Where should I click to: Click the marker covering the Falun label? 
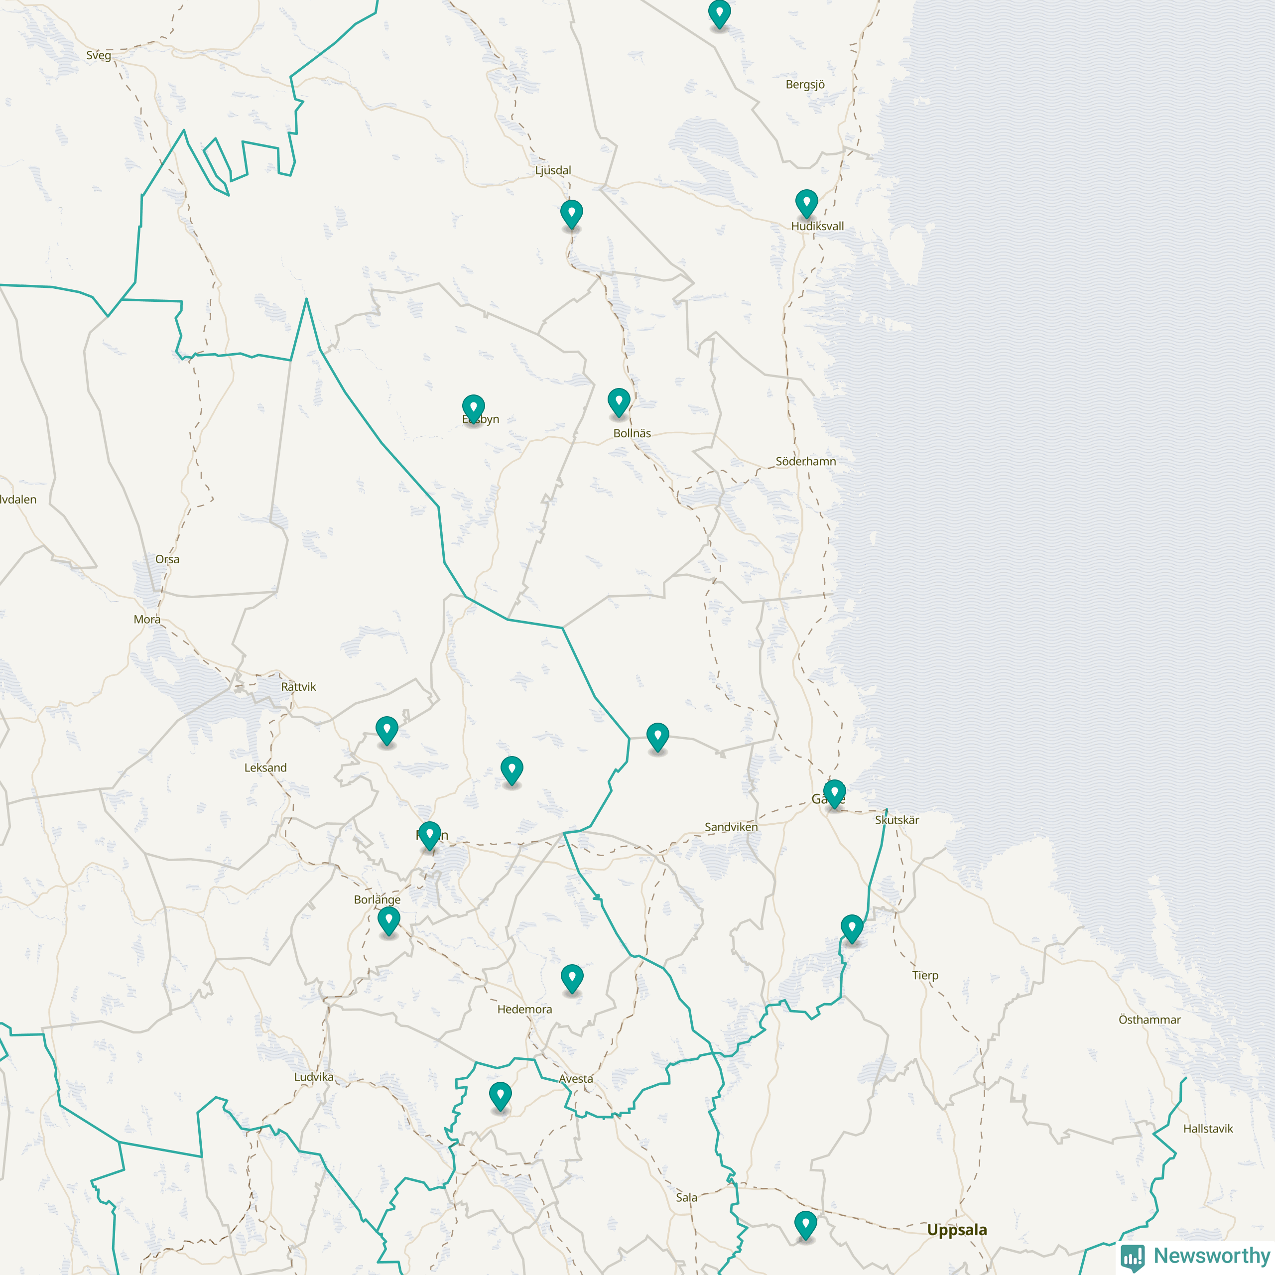(430, 835)
